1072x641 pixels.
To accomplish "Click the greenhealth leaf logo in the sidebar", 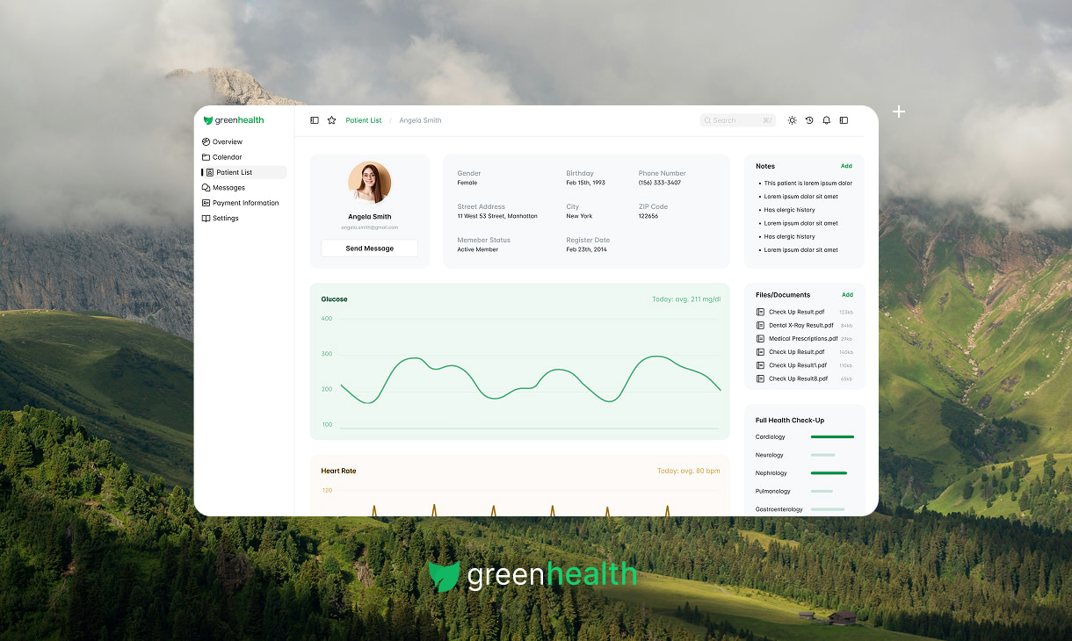I will click(x=208, y=120).
